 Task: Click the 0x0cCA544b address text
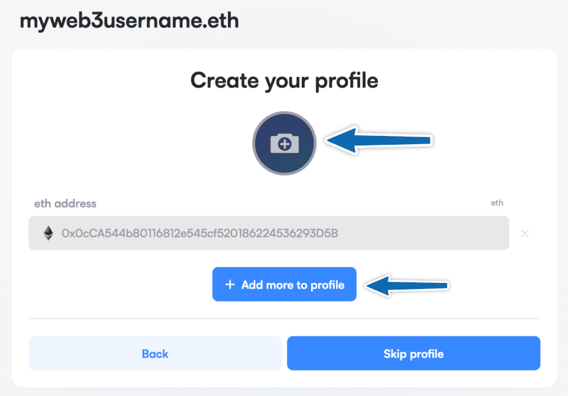[x=200, y=233]
